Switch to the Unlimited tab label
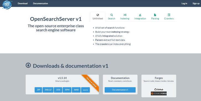Viewport: 201px width, 101px height. click(x=98, y=18)
